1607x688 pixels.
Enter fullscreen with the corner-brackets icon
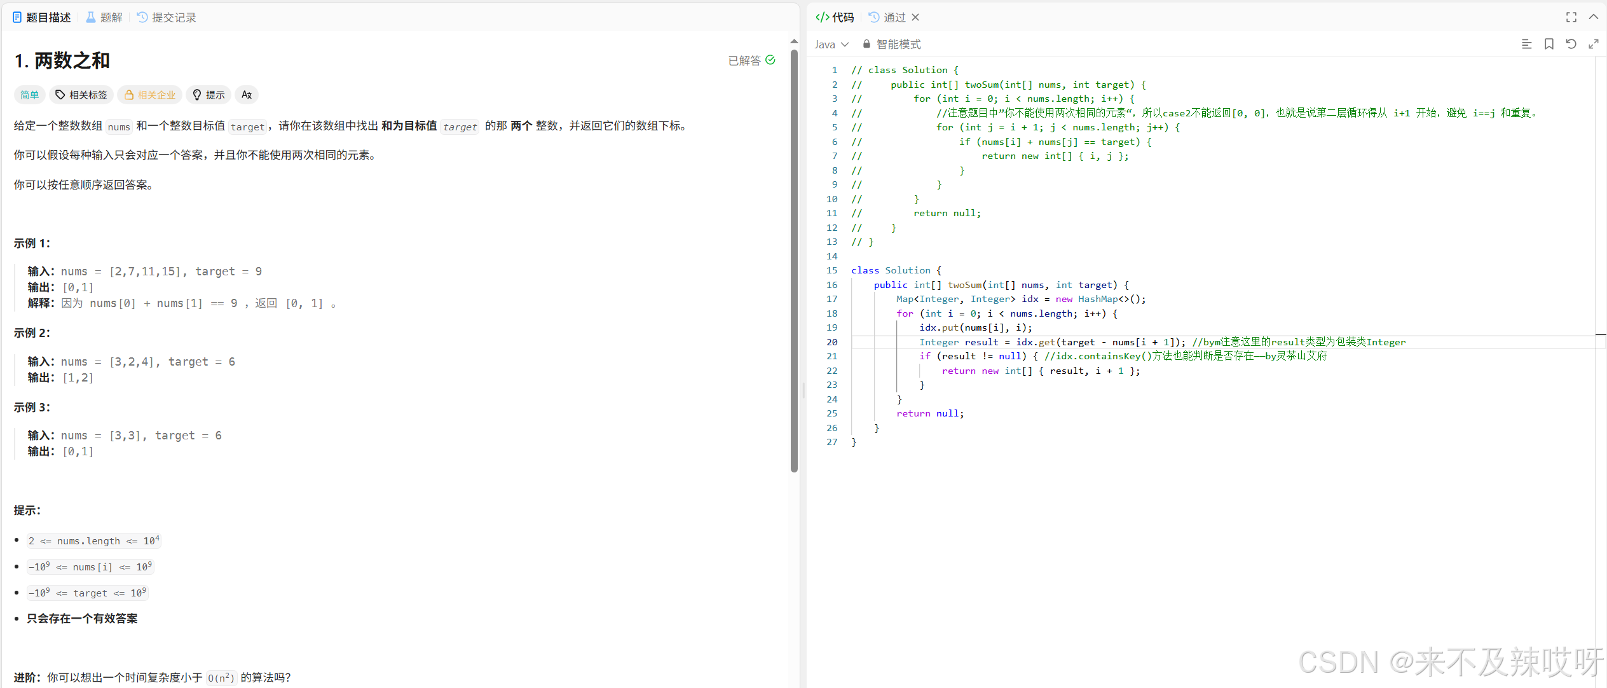click(x=1571, y=17)
